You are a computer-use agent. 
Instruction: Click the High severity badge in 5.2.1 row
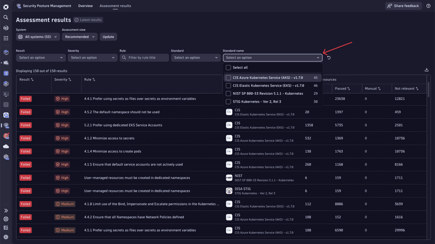(62, 125)
